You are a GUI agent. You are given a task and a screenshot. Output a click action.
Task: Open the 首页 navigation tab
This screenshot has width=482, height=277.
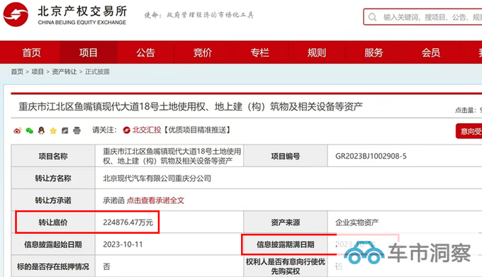pos(31,52)
